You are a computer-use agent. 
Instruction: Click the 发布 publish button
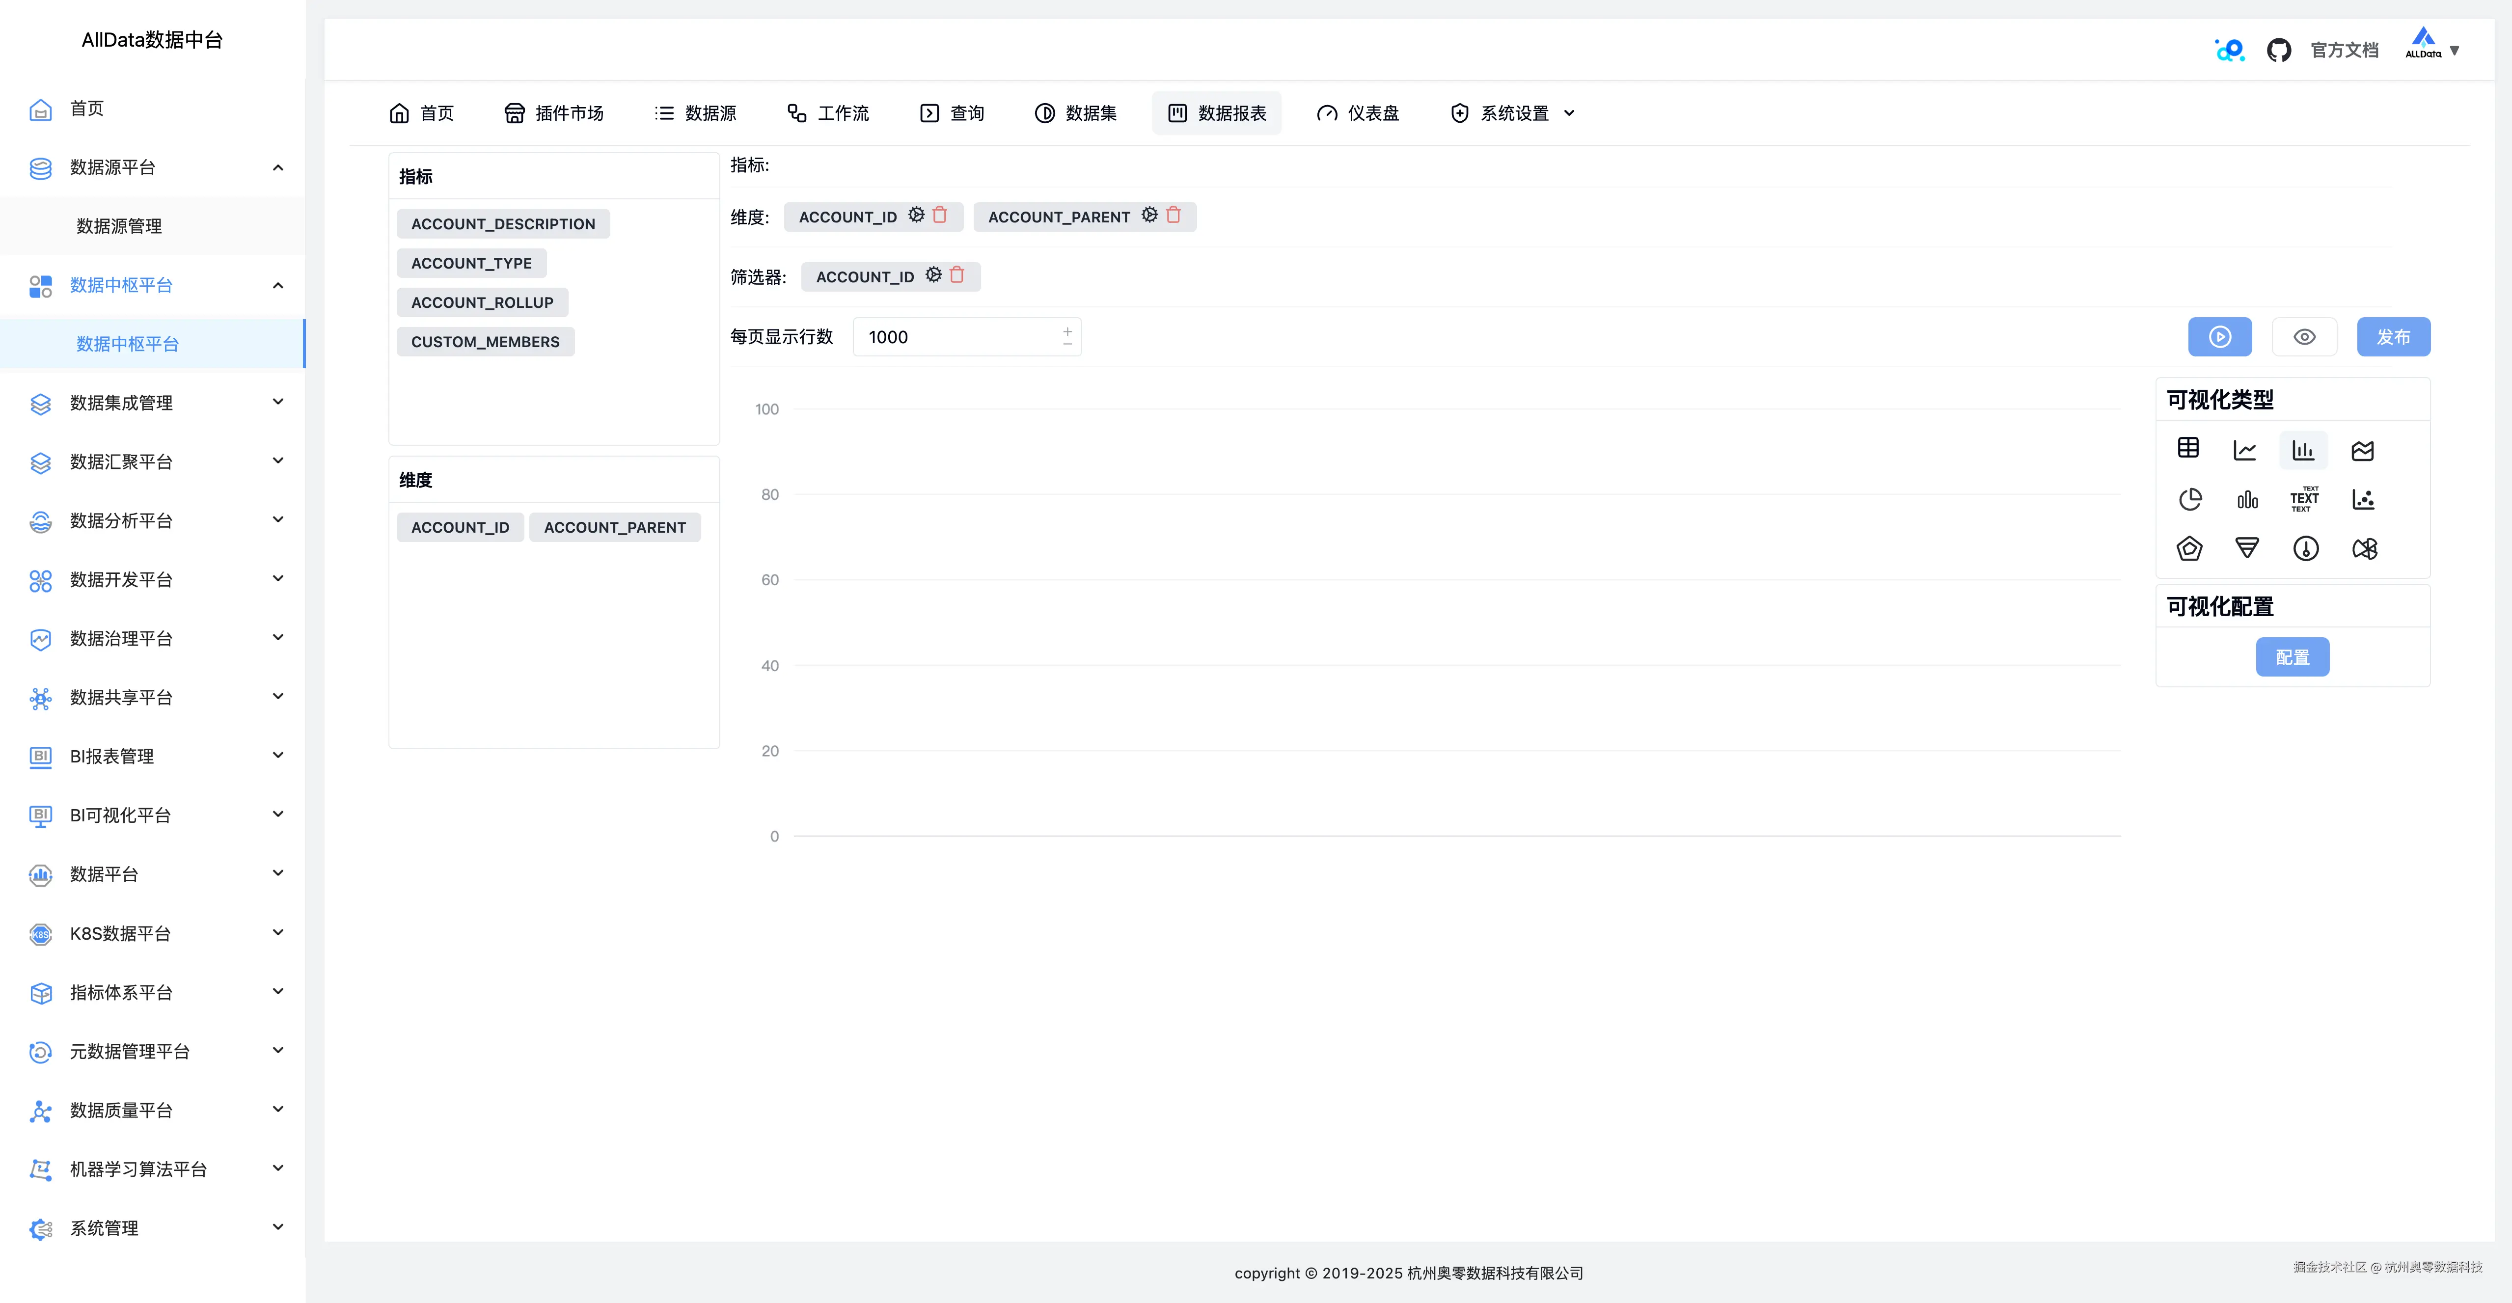point(2394,336)
